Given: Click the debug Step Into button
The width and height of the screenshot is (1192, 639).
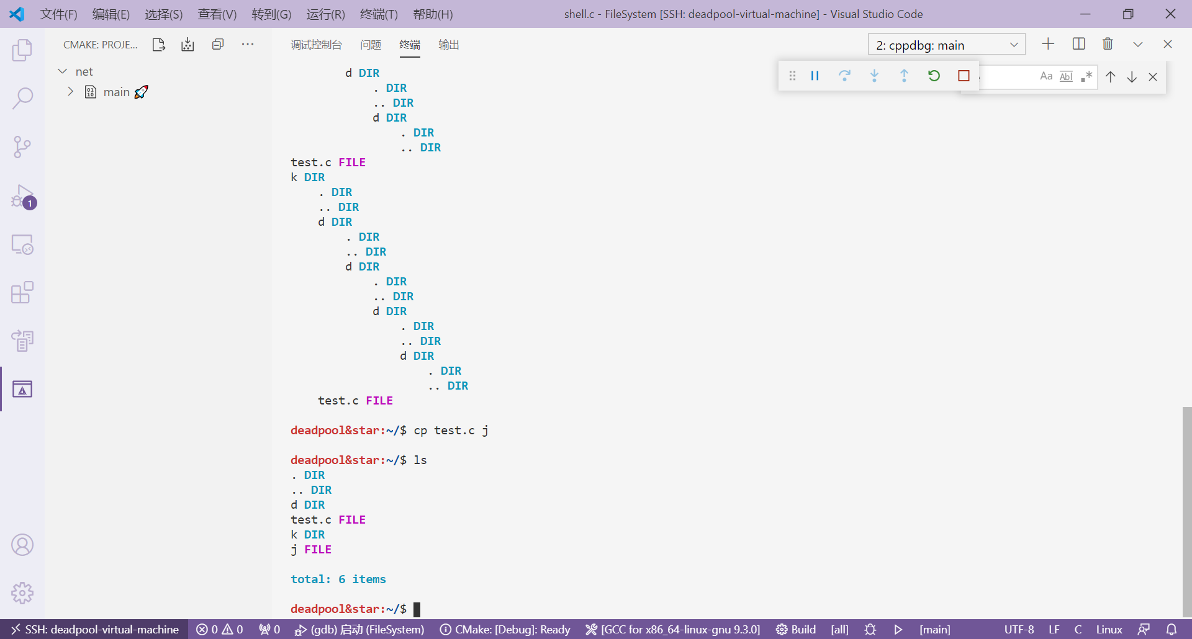Looking at the screenshot, I should pyautogui.click(x=874, y=76).
